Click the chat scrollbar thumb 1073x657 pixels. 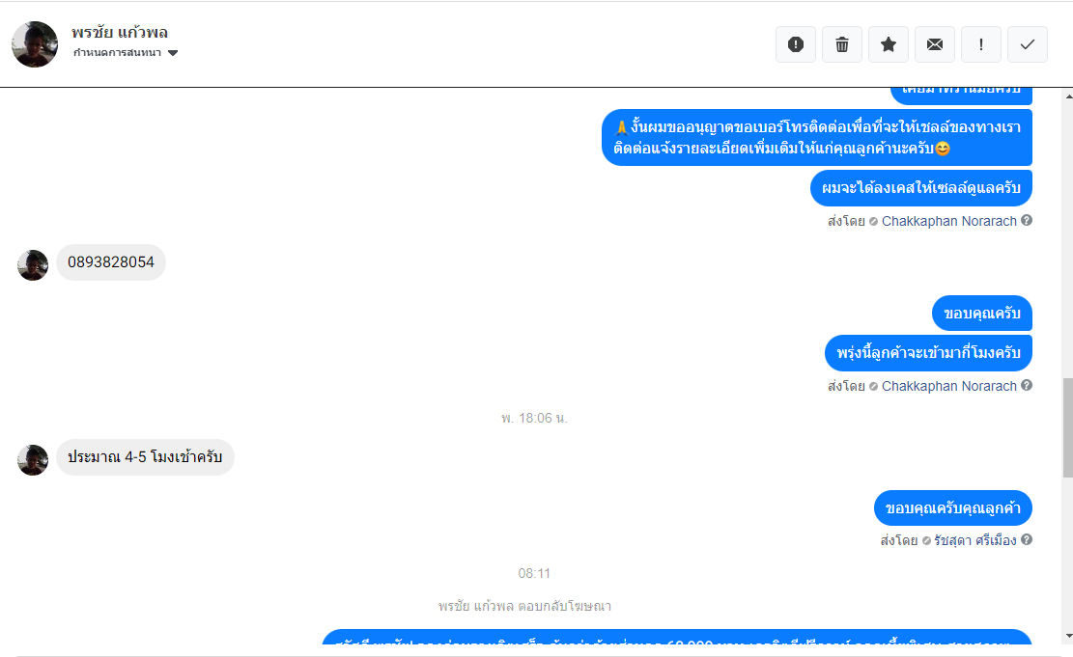tap(1068, 427)
